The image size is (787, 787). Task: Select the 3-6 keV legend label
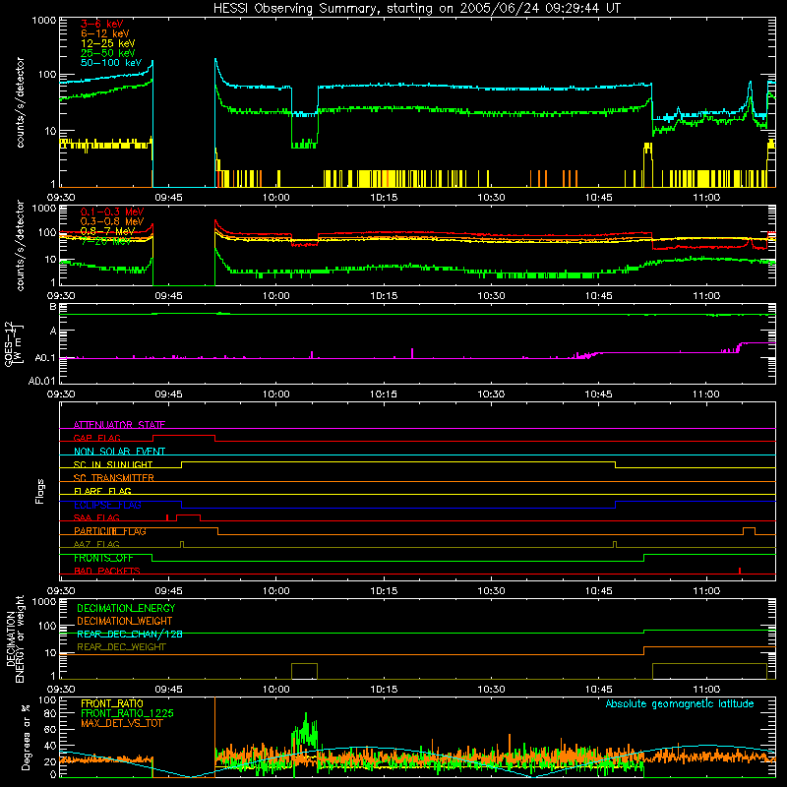click(x=101, y=24)
